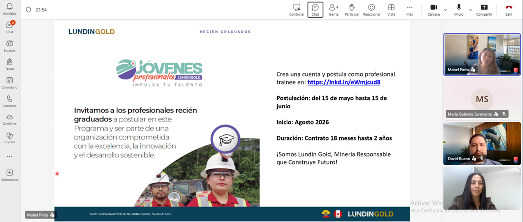Image resolution: width=523 pixels, height=222 pixels.
Task: Raise hand with Participar
Action: click(x=352, y=10)
